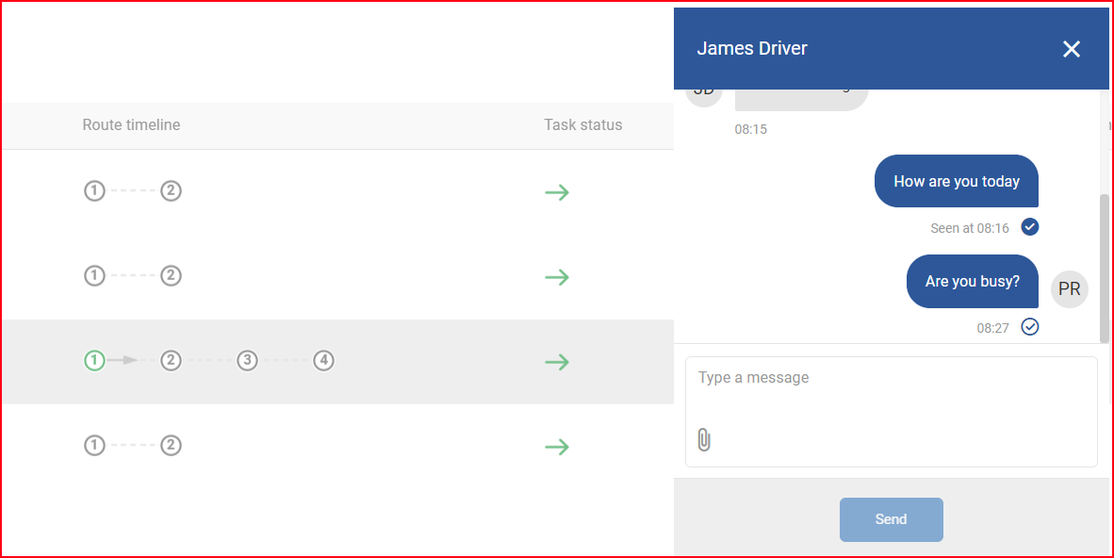Image resolution: width=1114 pixels, height=558 pixels.
Task: Click the green arrow in the second route row
Action: click(x=557, y=276)
